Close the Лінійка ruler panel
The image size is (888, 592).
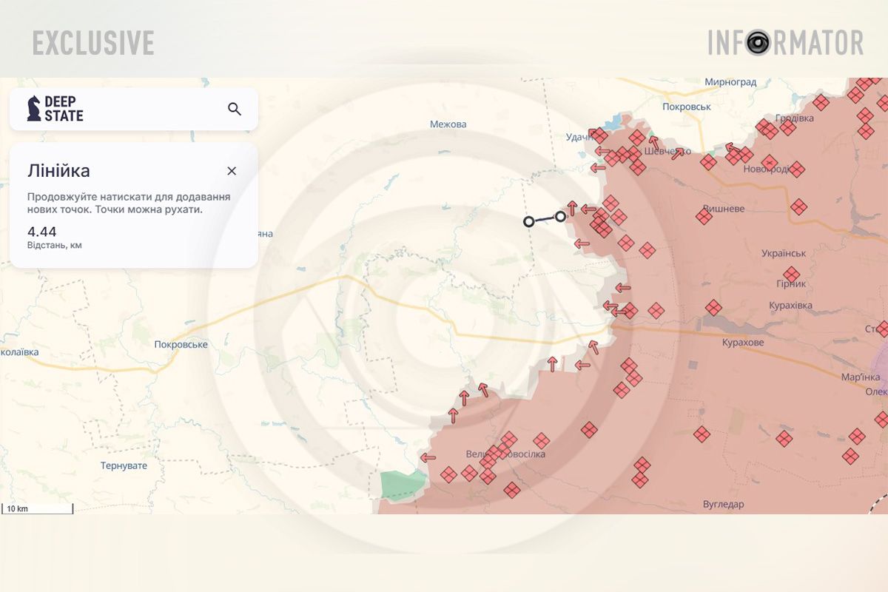coord(232,171)
